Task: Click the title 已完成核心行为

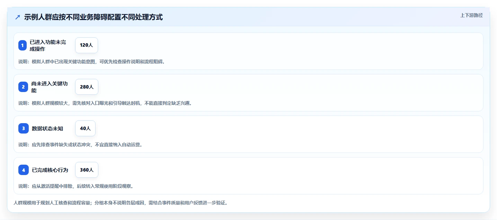Action: click(50, 170)
